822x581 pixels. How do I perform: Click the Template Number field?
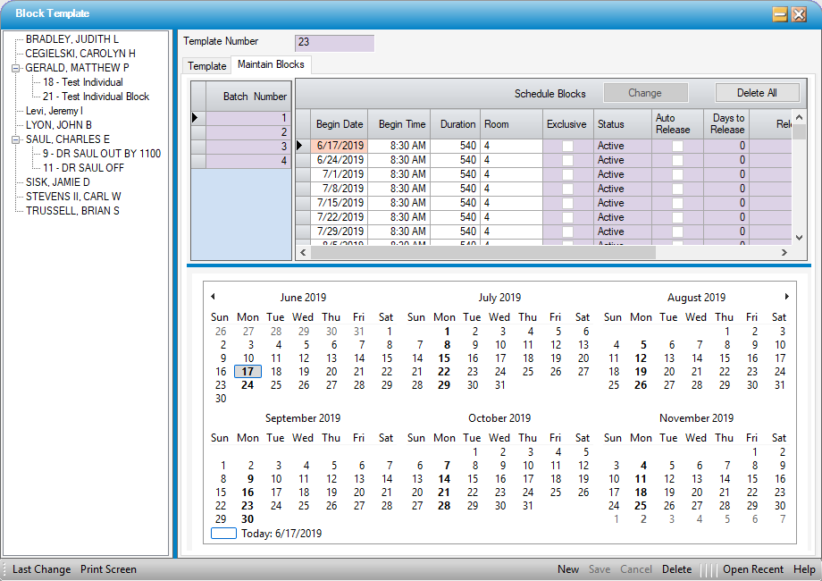pyautogui.click(x=334, y=42)
